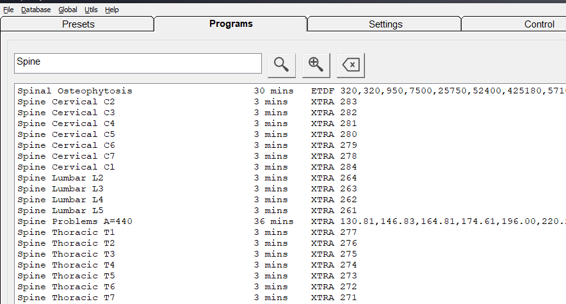This screenshot has height=304, width=566.
Task: Click the XTRA 284 frequency value
Action: tap(334, 167)
